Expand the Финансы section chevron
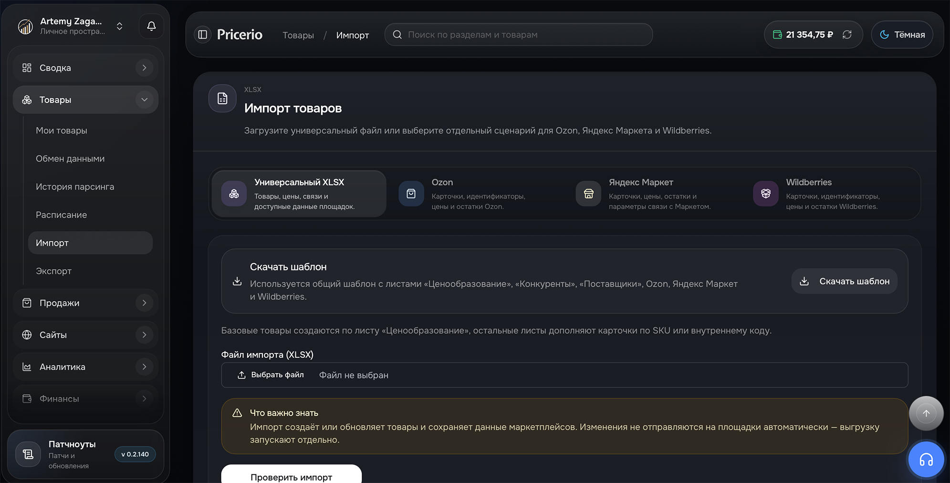Image resolution: width=950 pixels, height=483 pixels. 144,399
